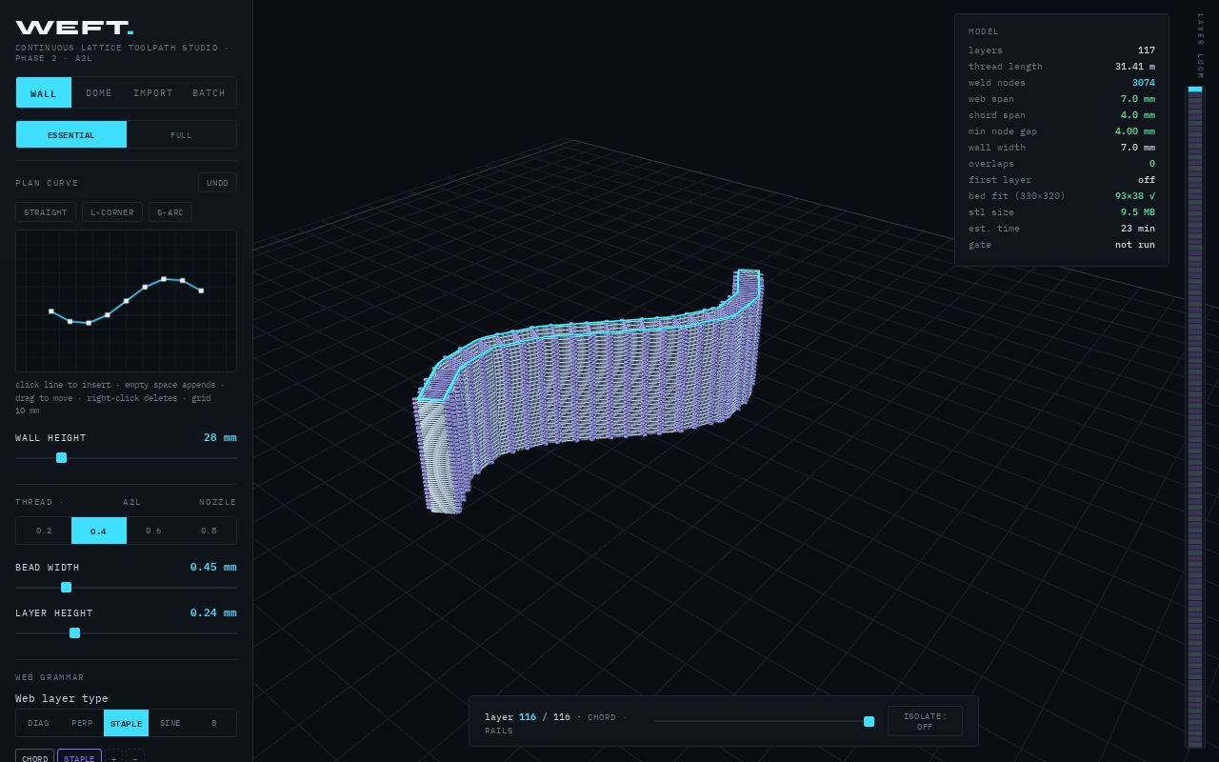Click the bed fit value 93×38

[x=1134, y=196]
